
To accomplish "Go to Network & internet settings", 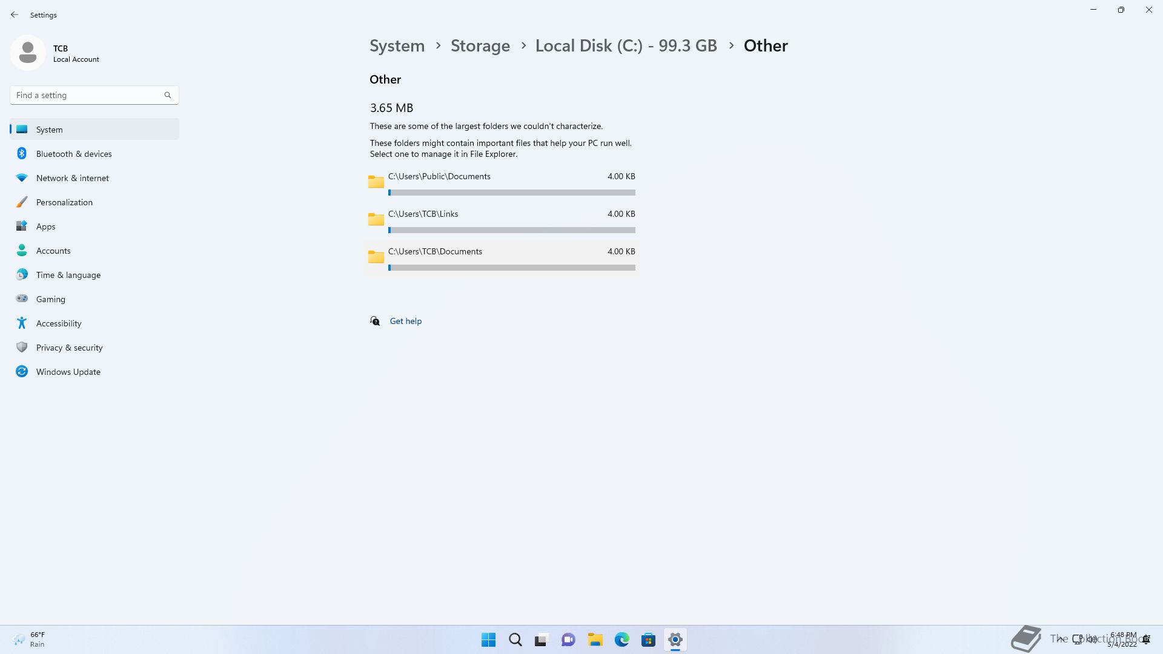I will 94,178.
